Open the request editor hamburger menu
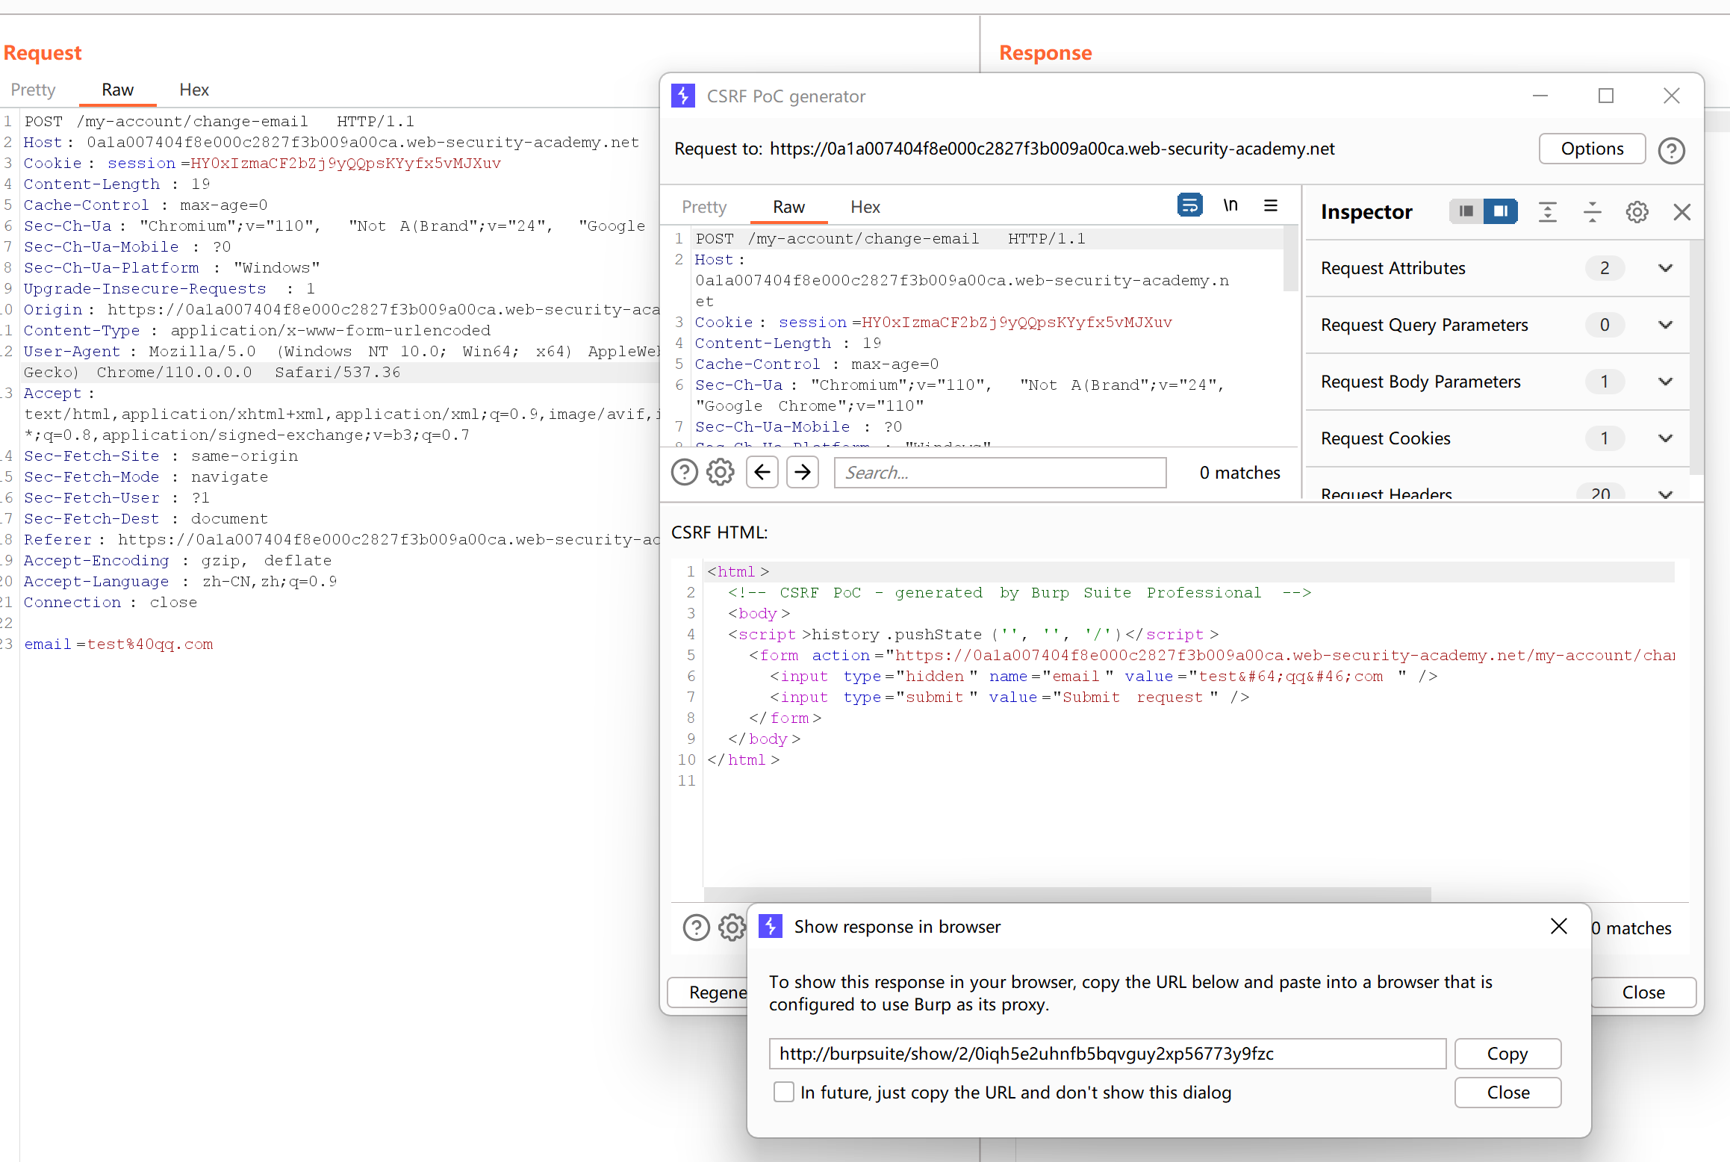Viewport: 1730px width, 1162px height. (x=1270, y=205)
